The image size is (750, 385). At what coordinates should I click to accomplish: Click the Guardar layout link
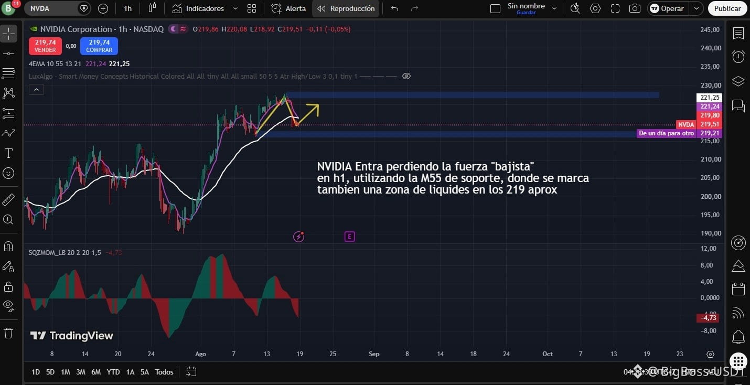pos(526,13)
